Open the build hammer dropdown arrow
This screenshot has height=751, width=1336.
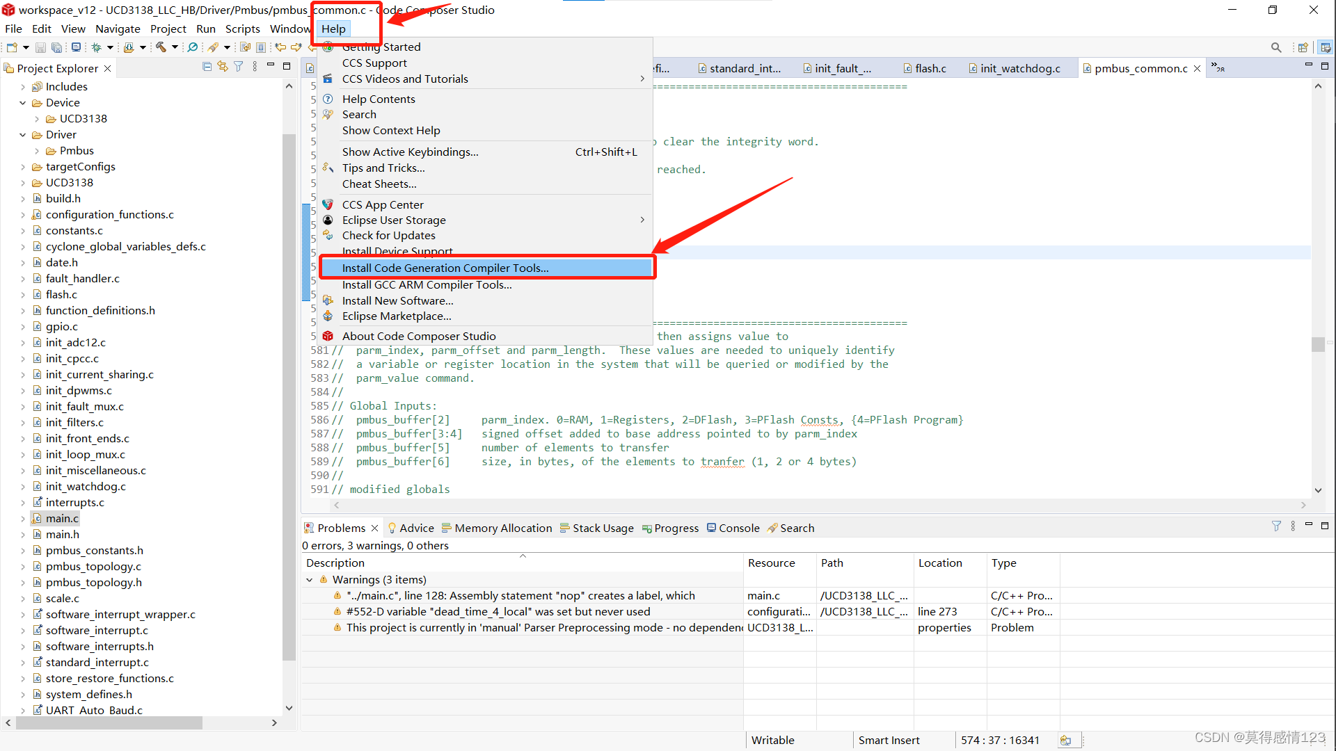point(175,47)
